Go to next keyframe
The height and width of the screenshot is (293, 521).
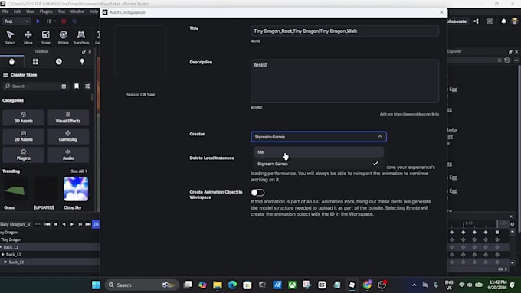(80, 224)
